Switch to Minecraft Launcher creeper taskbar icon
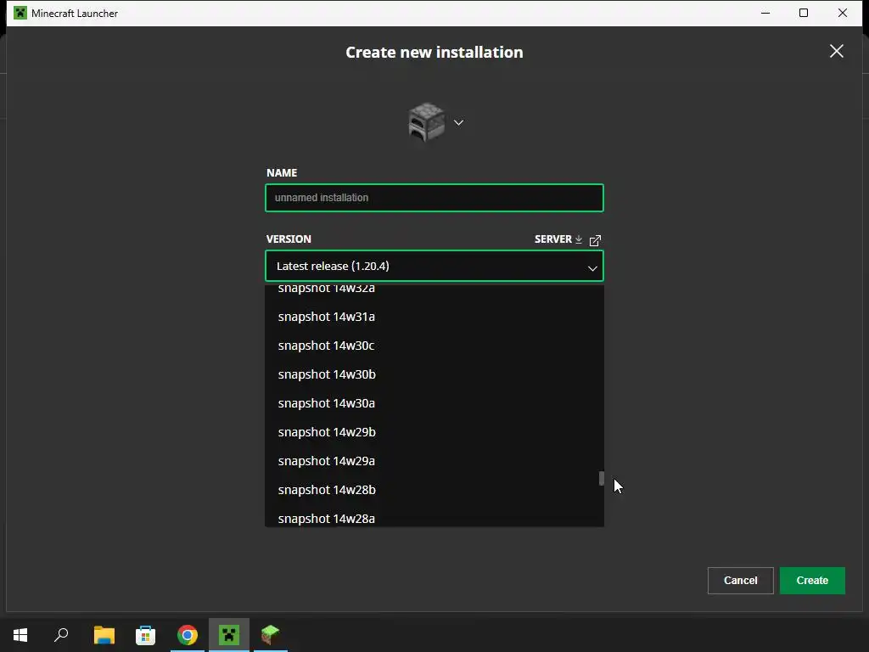 click(x=229, y=635)
